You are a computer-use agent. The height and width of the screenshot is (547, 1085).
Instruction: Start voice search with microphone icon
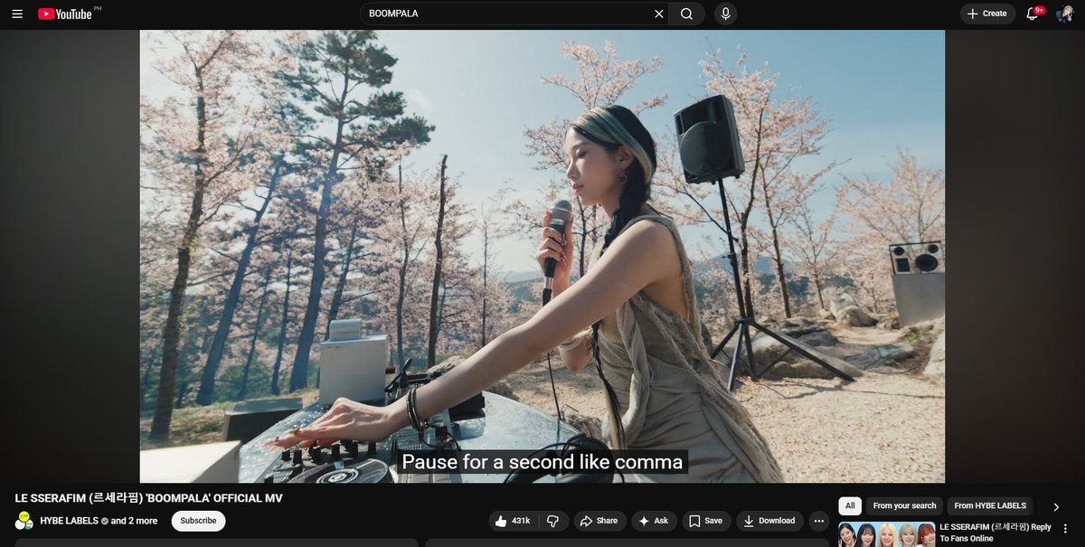click(x=725, y=14)
